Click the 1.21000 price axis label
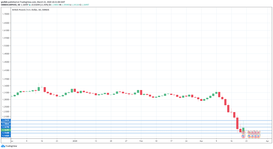 click(x=6, y=117)
